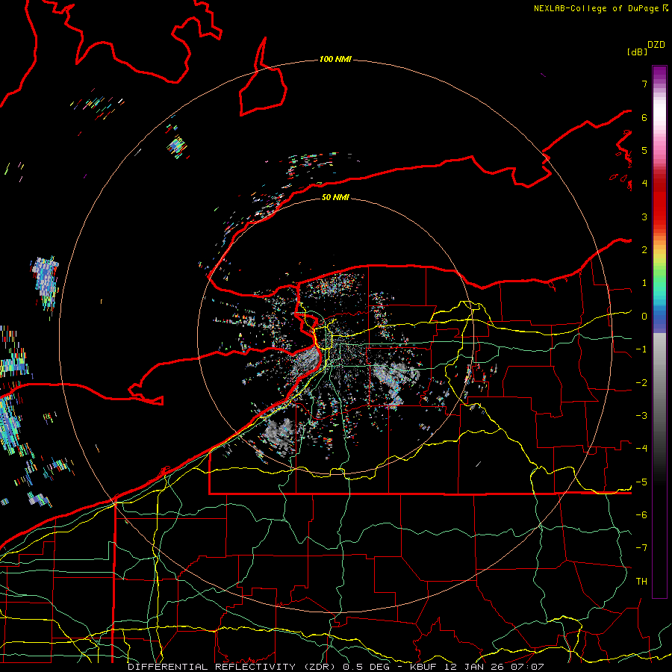Click the 3 value on color scale
This screenshot has width=672, height=672.
pyautogui.click(x=644, y=217)
